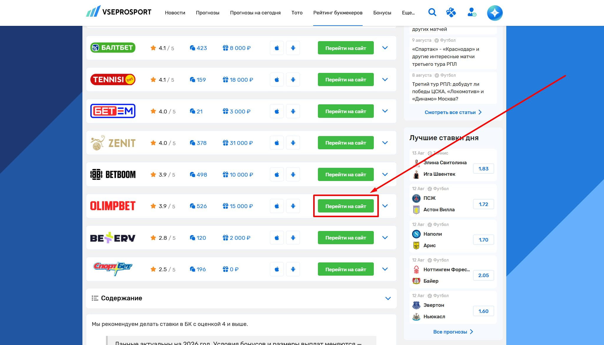Open the Еще... menu
Screen dimensions: 604x345
click(x=408, y=13)
